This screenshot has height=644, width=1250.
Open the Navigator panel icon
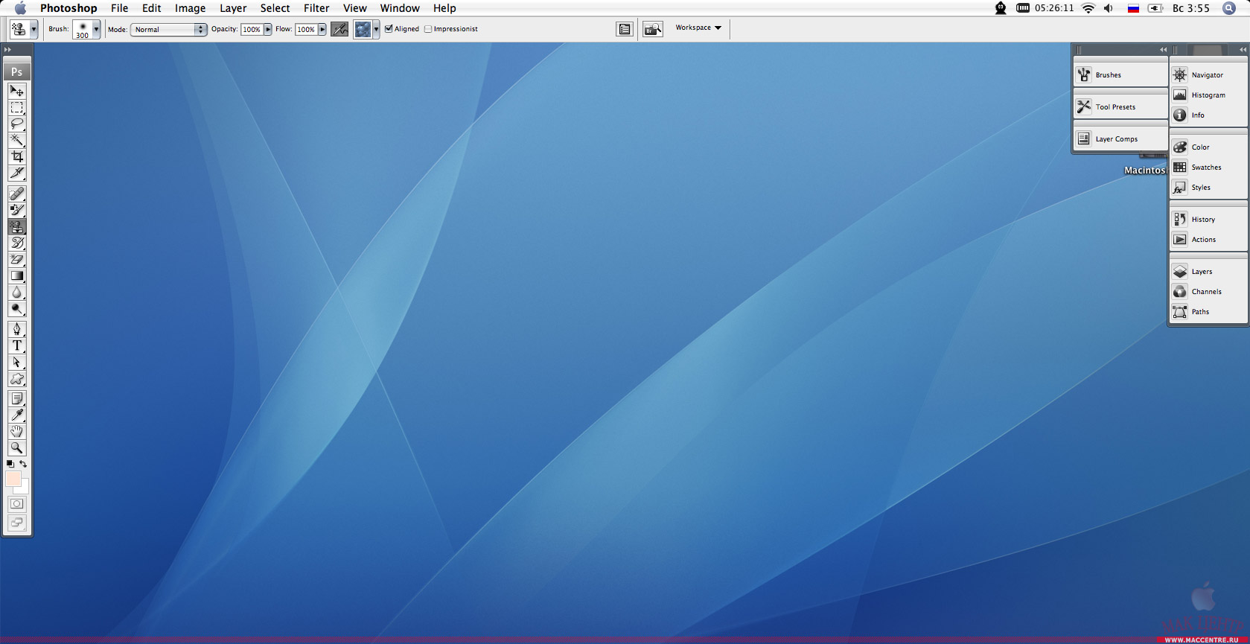coord(1180,74)
